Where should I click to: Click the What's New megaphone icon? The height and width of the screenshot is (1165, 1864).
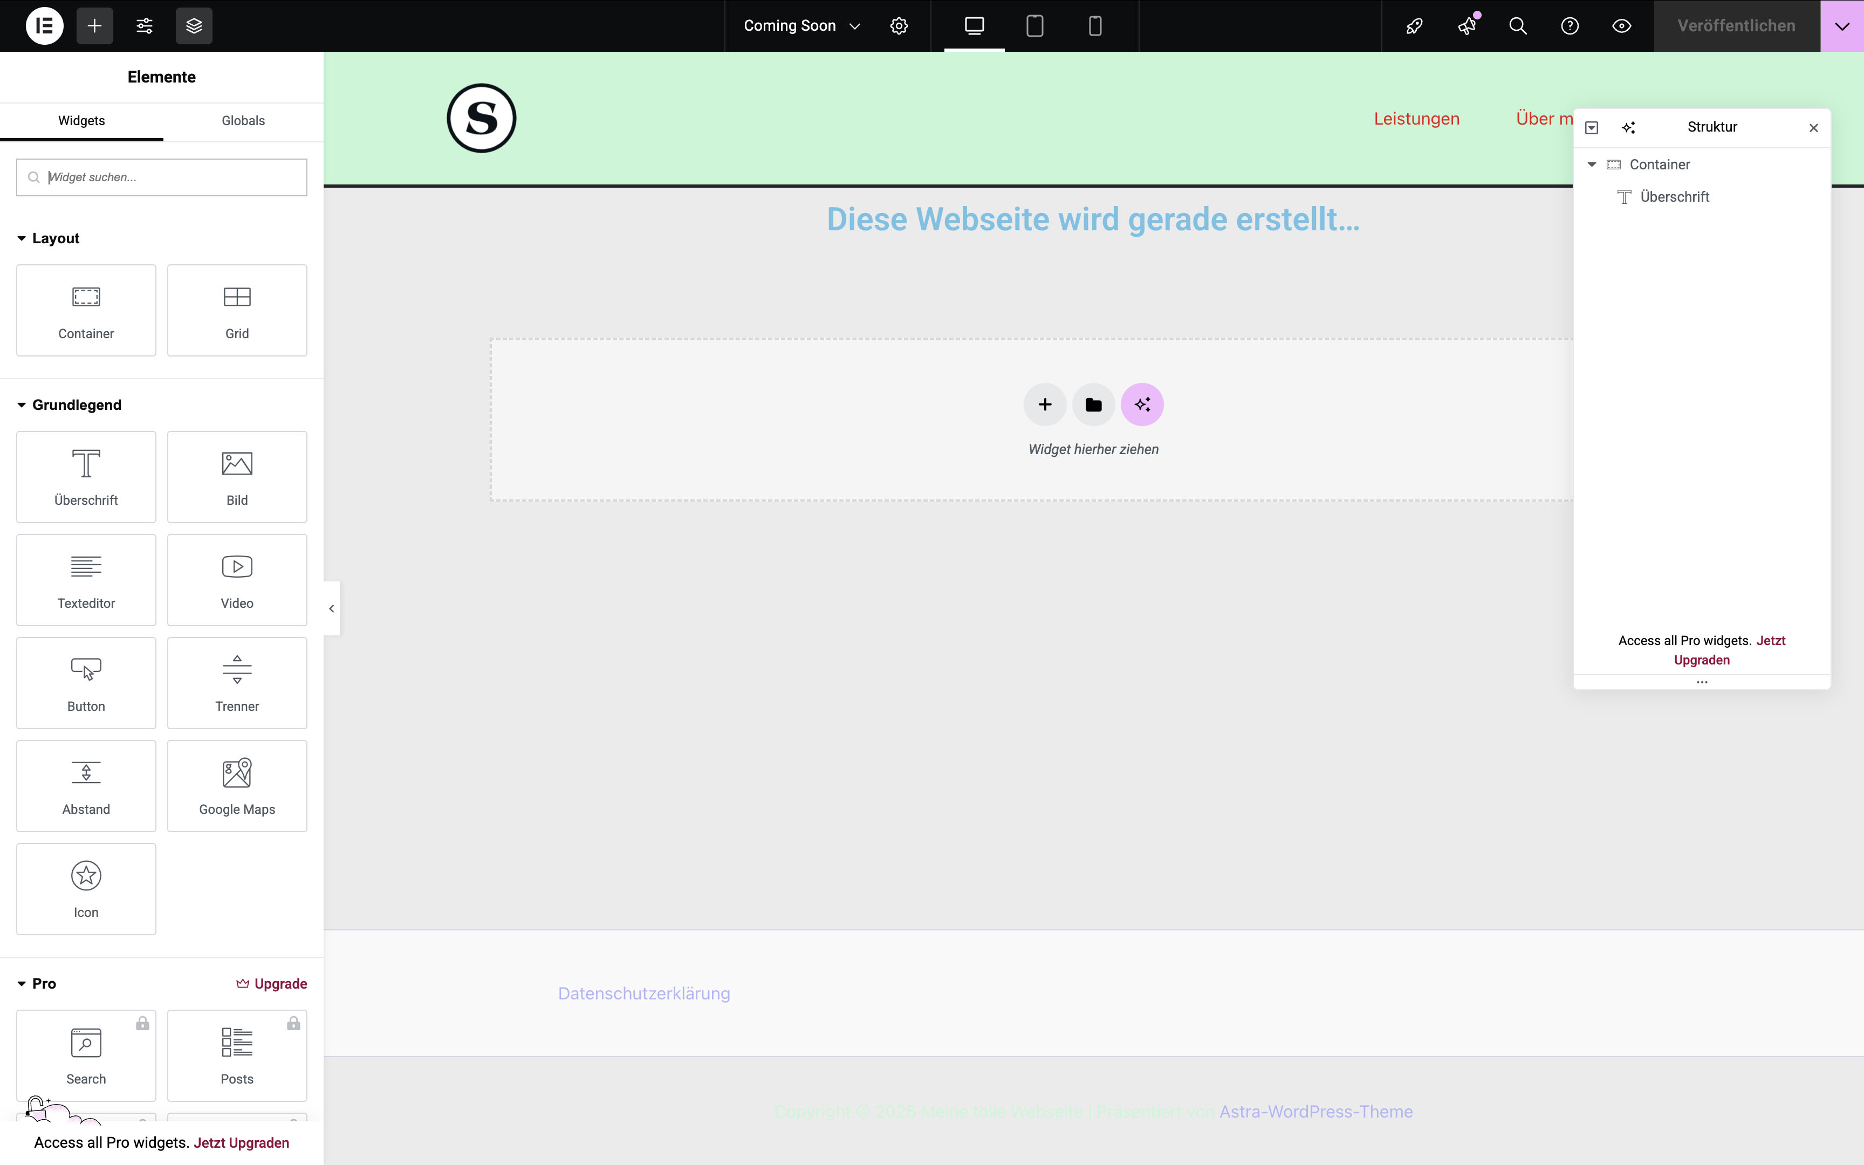[1466, 25]
